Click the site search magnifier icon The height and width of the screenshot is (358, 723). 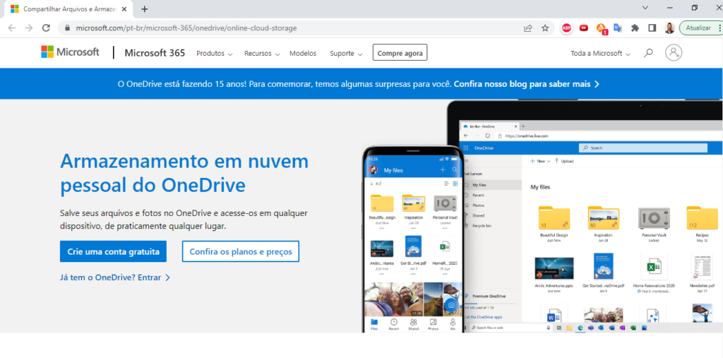pos(648,53)
